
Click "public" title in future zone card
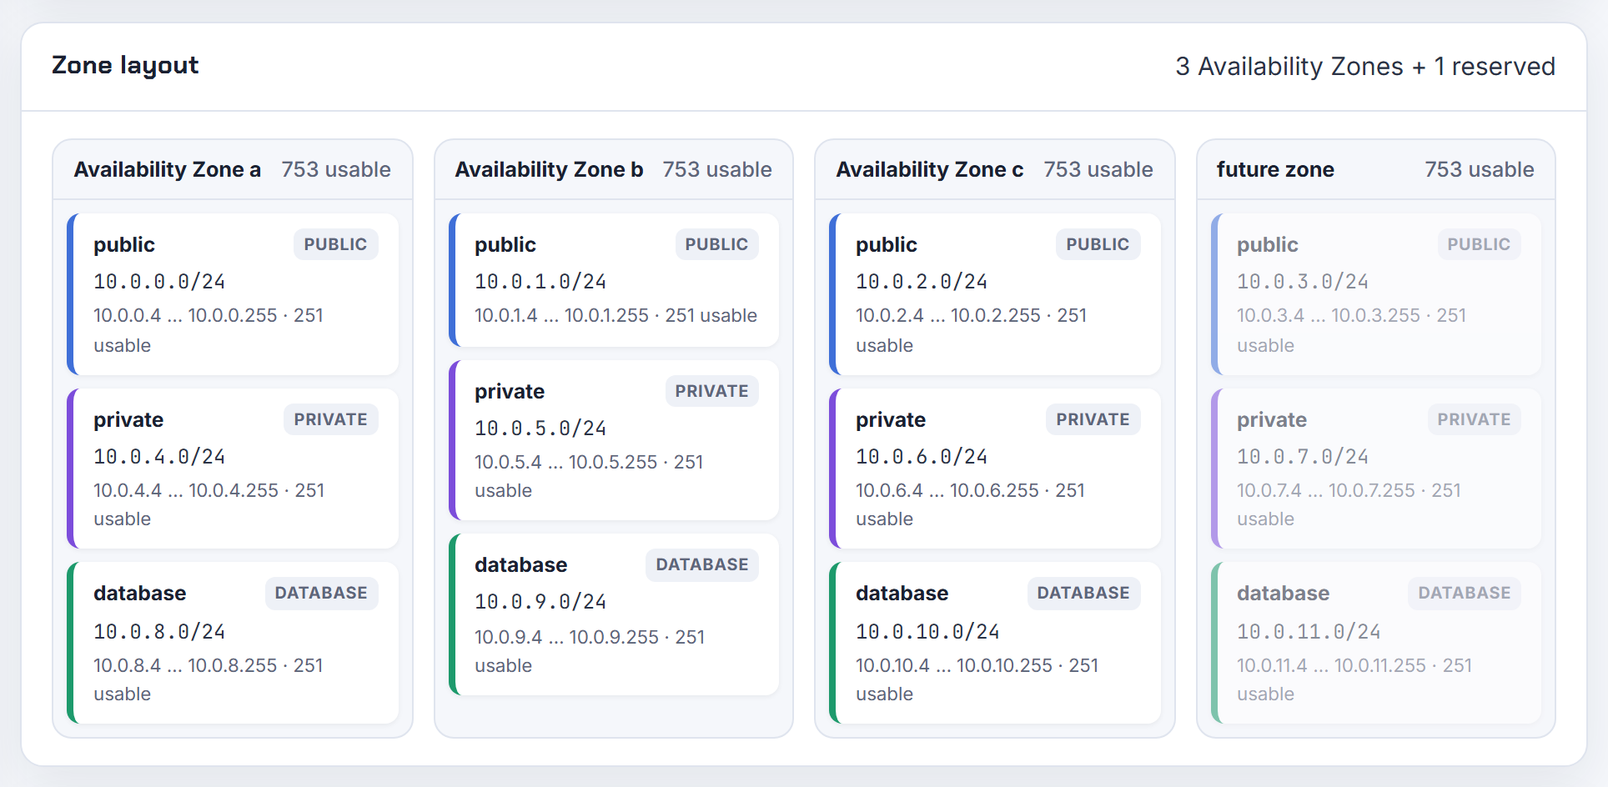(x=1268, y=244)
